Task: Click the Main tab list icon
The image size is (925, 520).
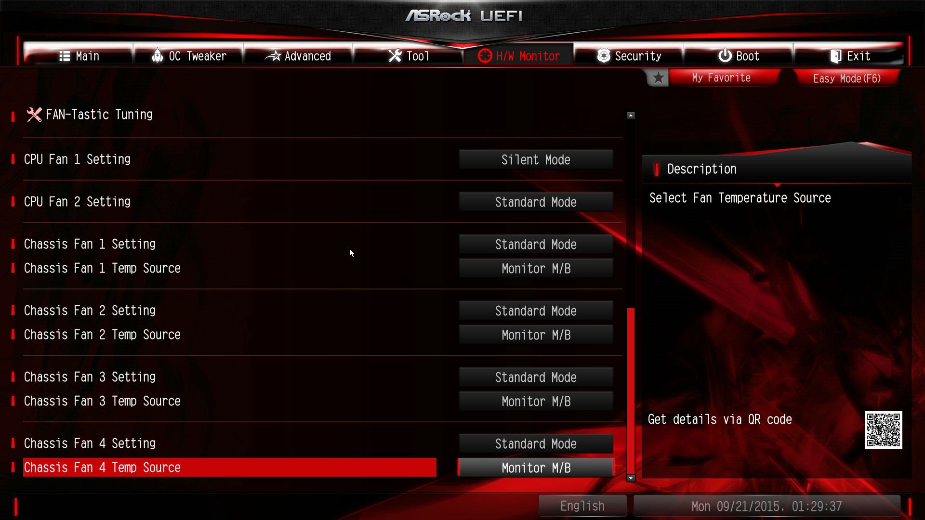Action: click(x=65, y=56)
